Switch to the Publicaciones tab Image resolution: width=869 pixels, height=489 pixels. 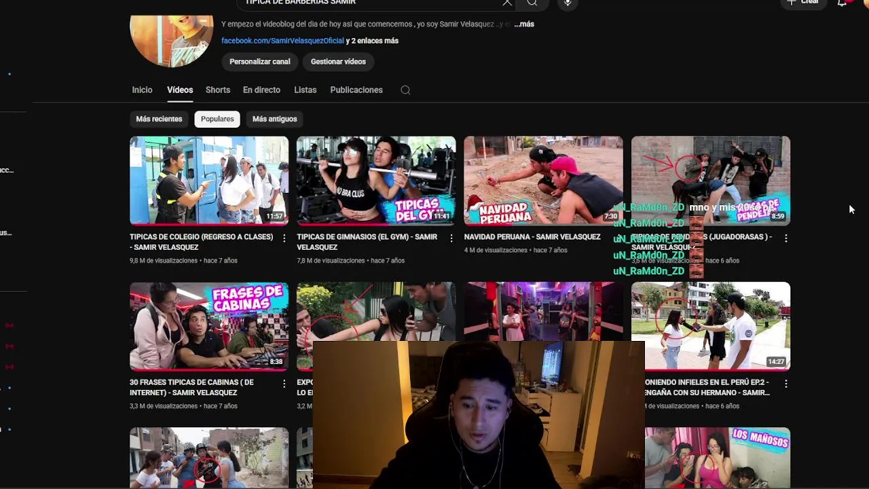tap(356, 90)
